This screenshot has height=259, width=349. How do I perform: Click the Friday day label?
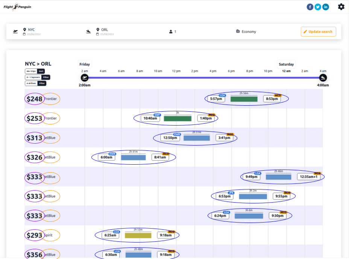click(85, 64)
